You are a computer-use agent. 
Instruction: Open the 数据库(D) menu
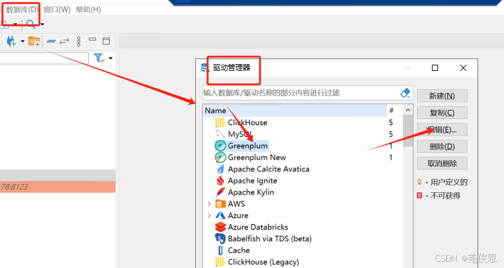point(22,10)
